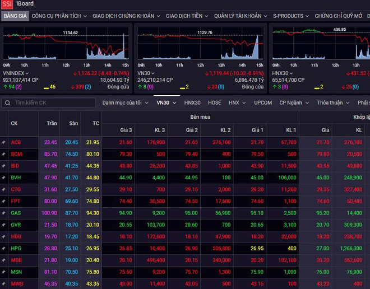
Task: Pin the GAS stock row
Action: click(x=3, y=213)
